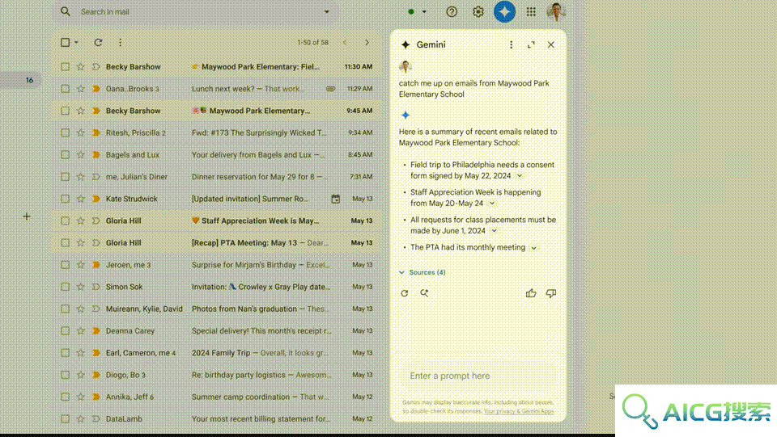Screen dimensions: 777x437
Task: Open Gemini panel more options
Action: point(511,44)
